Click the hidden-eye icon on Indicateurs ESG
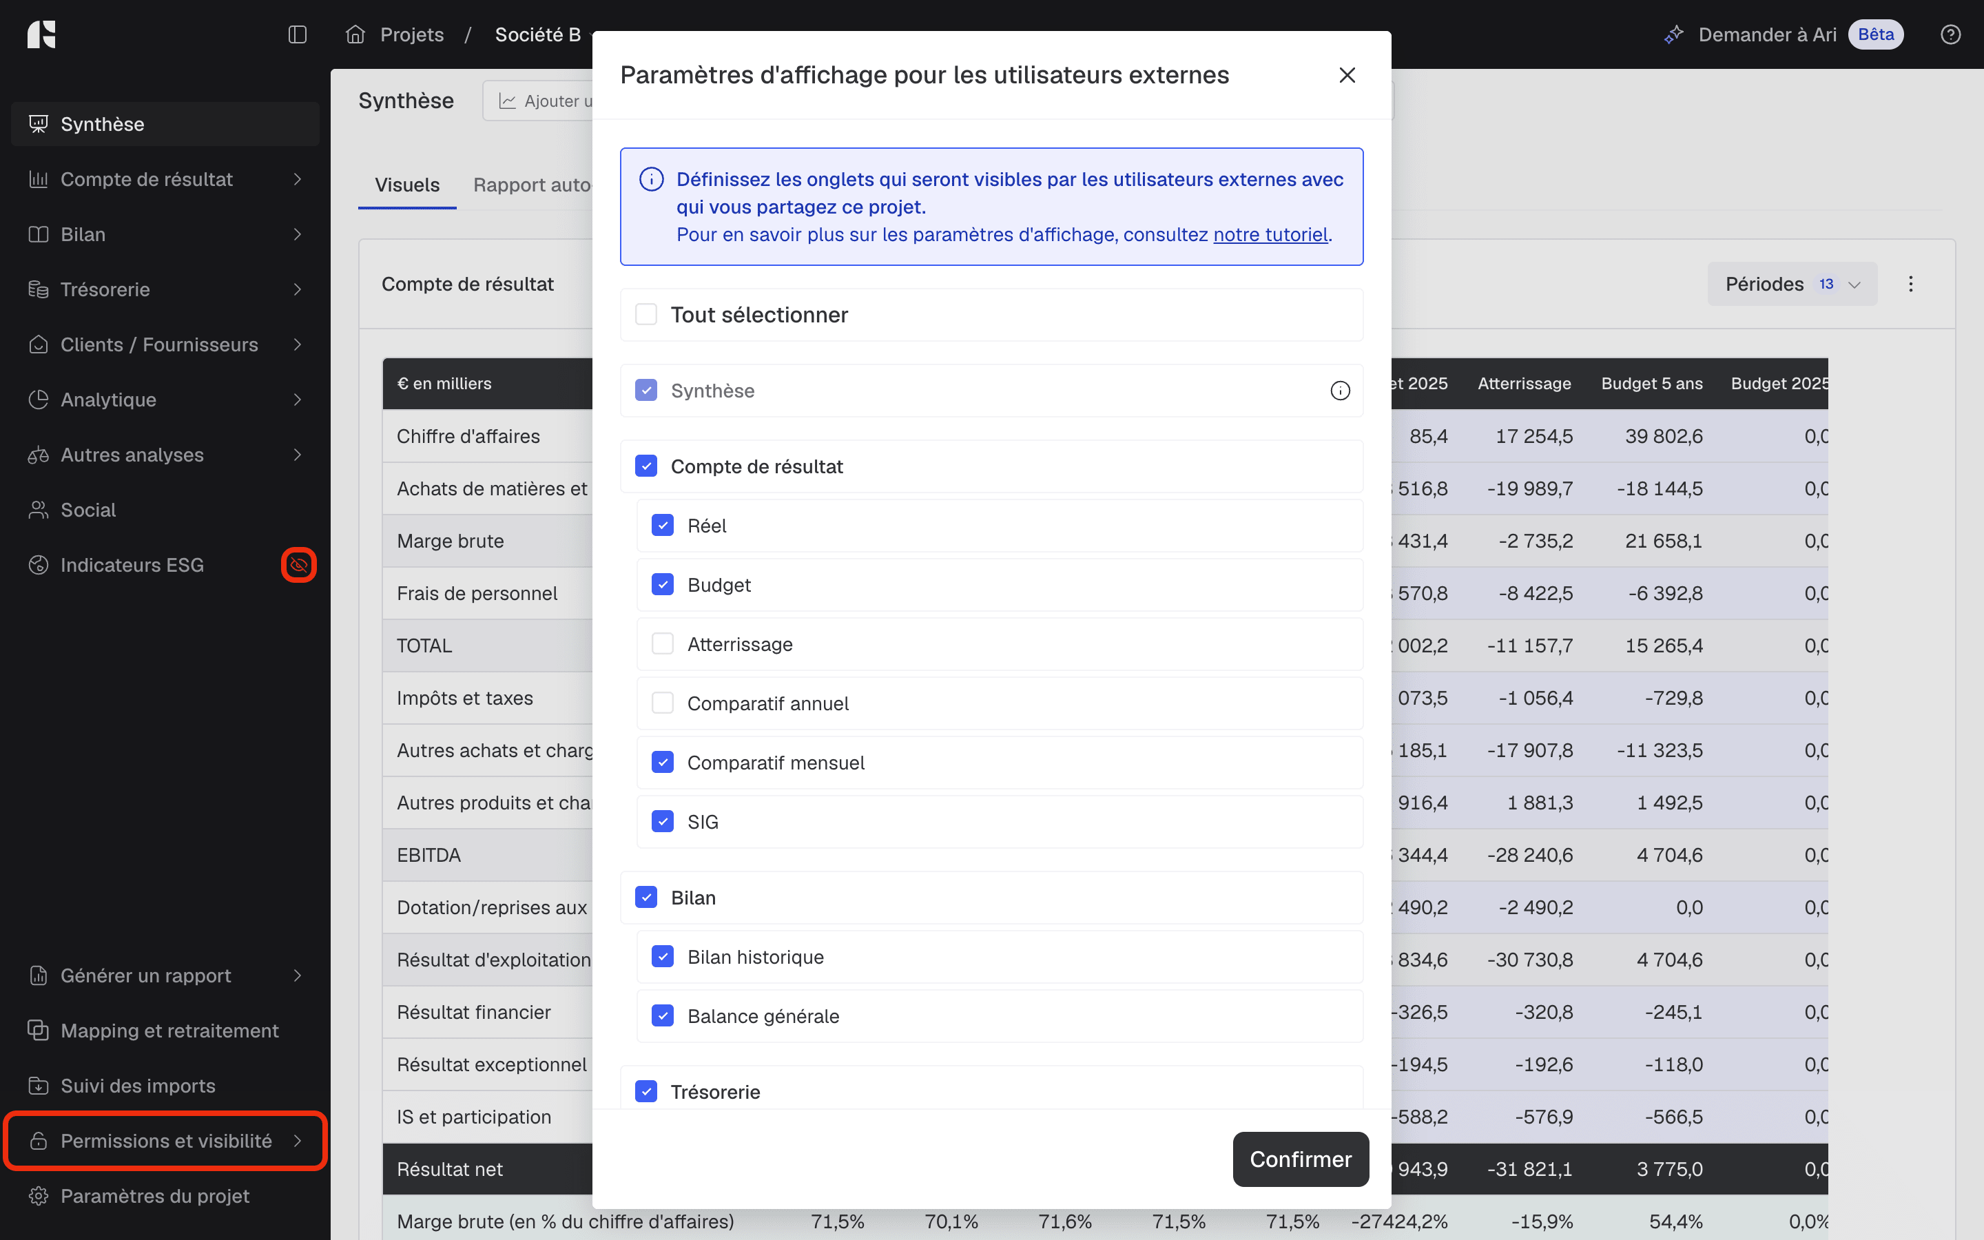This screenshot has height=1240, width=1984. pyautogui.click(x=298, y=565)
